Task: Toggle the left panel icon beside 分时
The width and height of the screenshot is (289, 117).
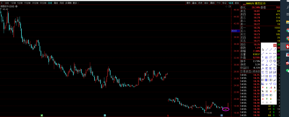Action: coord(2,3)
